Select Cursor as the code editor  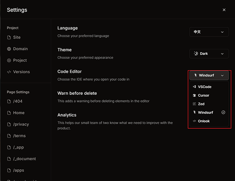[209, 95]
